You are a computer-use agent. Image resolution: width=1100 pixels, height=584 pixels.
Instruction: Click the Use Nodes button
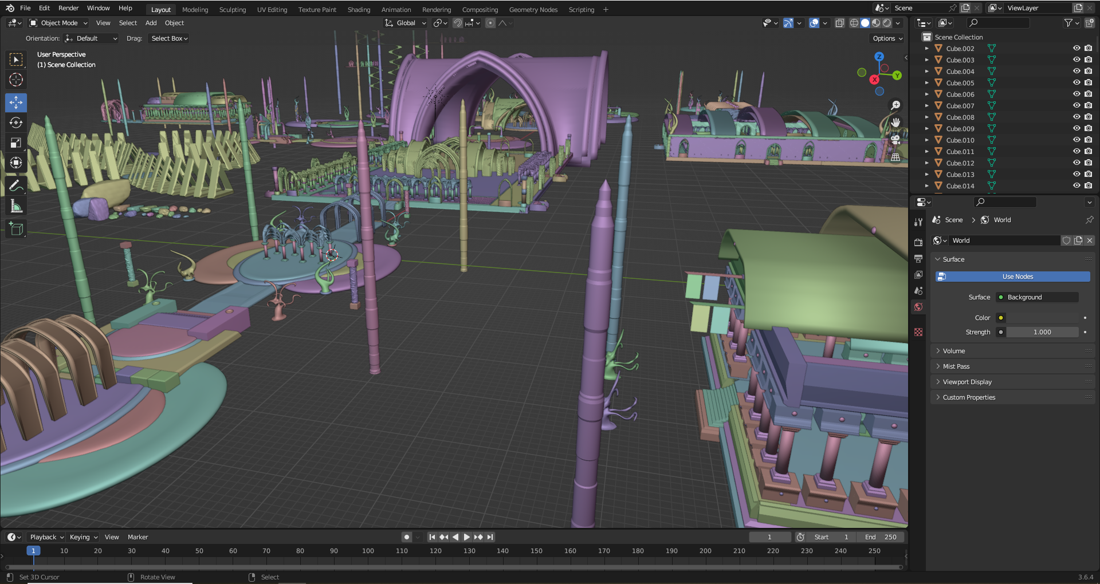click(x=1012, y=277)
